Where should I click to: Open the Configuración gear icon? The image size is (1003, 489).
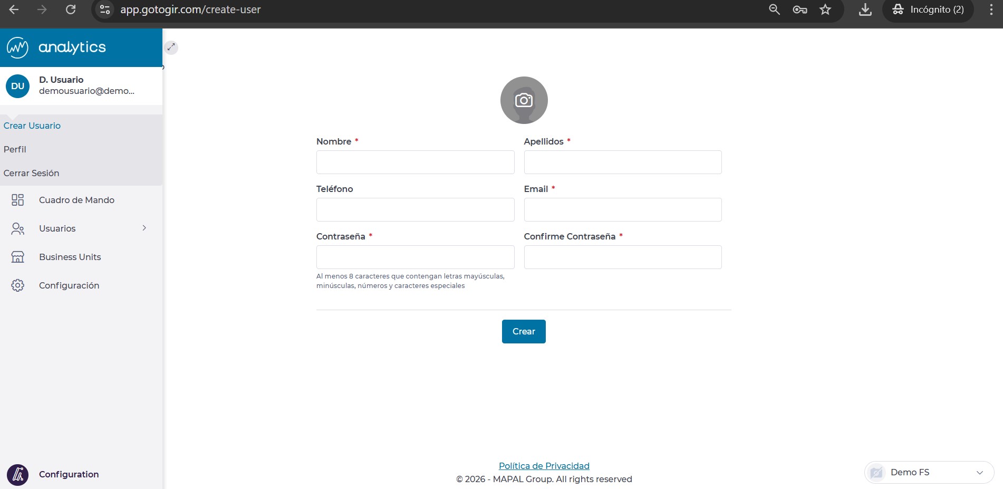point(18,285)
